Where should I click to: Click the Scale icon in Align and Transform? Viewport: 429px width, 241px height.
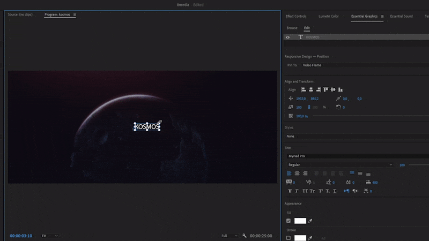[x=291, y=107]
